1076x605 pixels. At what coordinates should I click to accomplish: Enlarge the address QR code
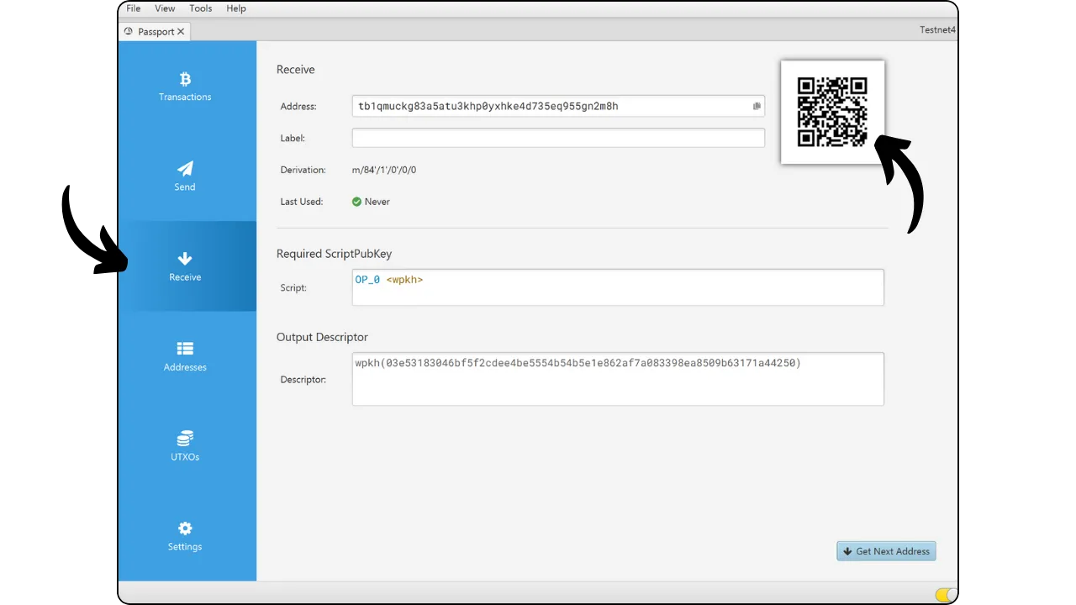tap(831, 112)
